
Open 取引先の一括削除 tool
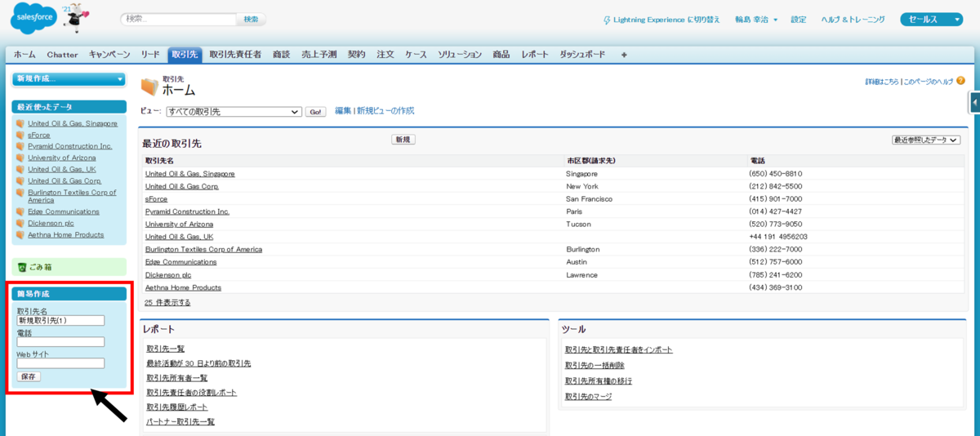point(595,365)
